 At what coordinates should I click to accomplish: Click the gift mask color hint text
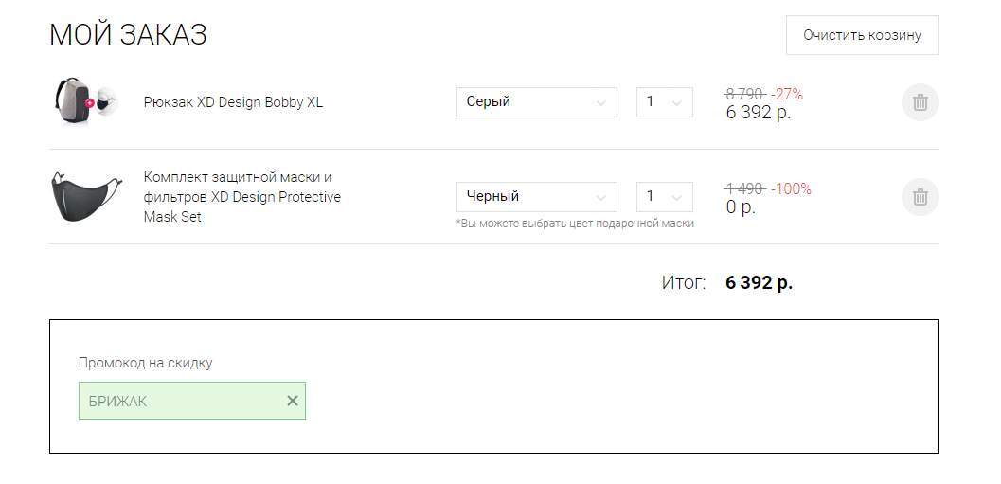575,224
